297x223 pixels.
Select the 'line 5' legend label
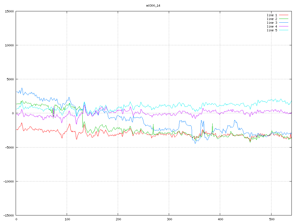(x=272, y=30)
